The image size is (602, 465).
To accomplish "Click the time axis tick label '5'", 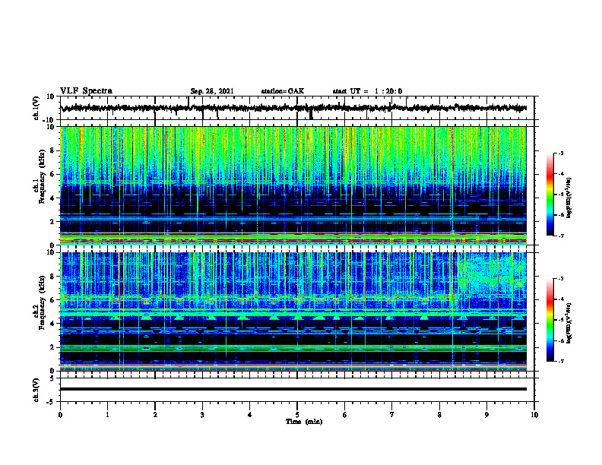I will tap(297, 415).
